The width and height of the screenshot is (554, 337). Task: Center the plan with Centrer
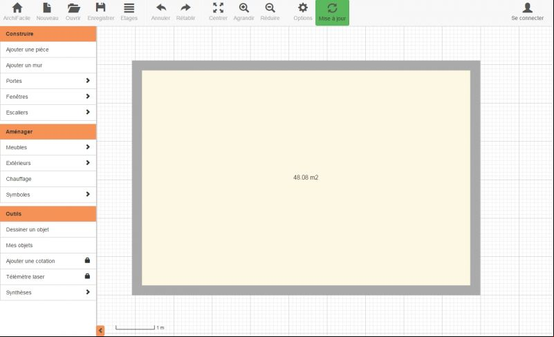[218, 12]
